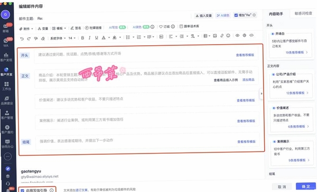Viewport: 317px width, 192px height.
Task: Open 客户发现 in the sidebar
Action: pos(6,57)
